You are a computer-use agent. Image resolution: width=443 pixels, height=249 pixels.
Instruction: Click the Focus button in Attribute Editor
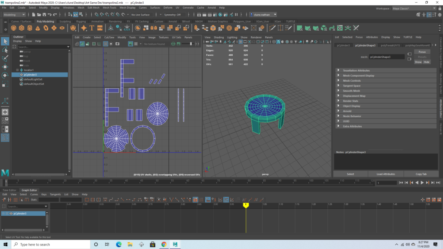pyautogui.click(x=422, y=52)
